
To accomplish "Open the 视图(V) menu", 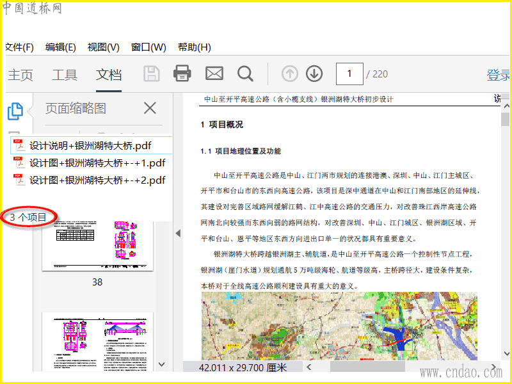I will click(x=104, y=47).
